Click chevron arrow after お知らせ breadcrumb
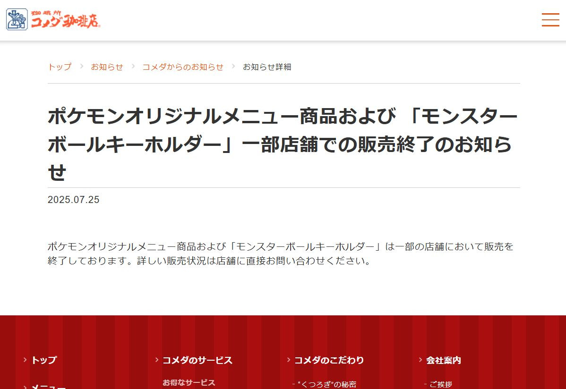 point(133,67)
